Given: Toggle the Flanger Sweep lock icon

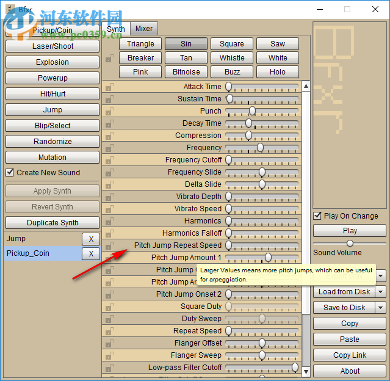Looking at the screenshot, I should [x=110, y=355].
